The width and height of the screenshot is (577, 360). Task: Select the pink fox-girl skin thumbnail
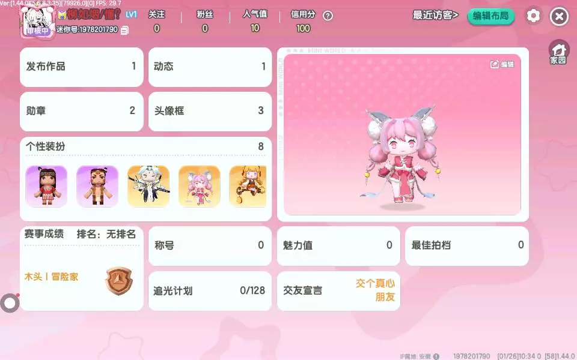pos(199,186)
